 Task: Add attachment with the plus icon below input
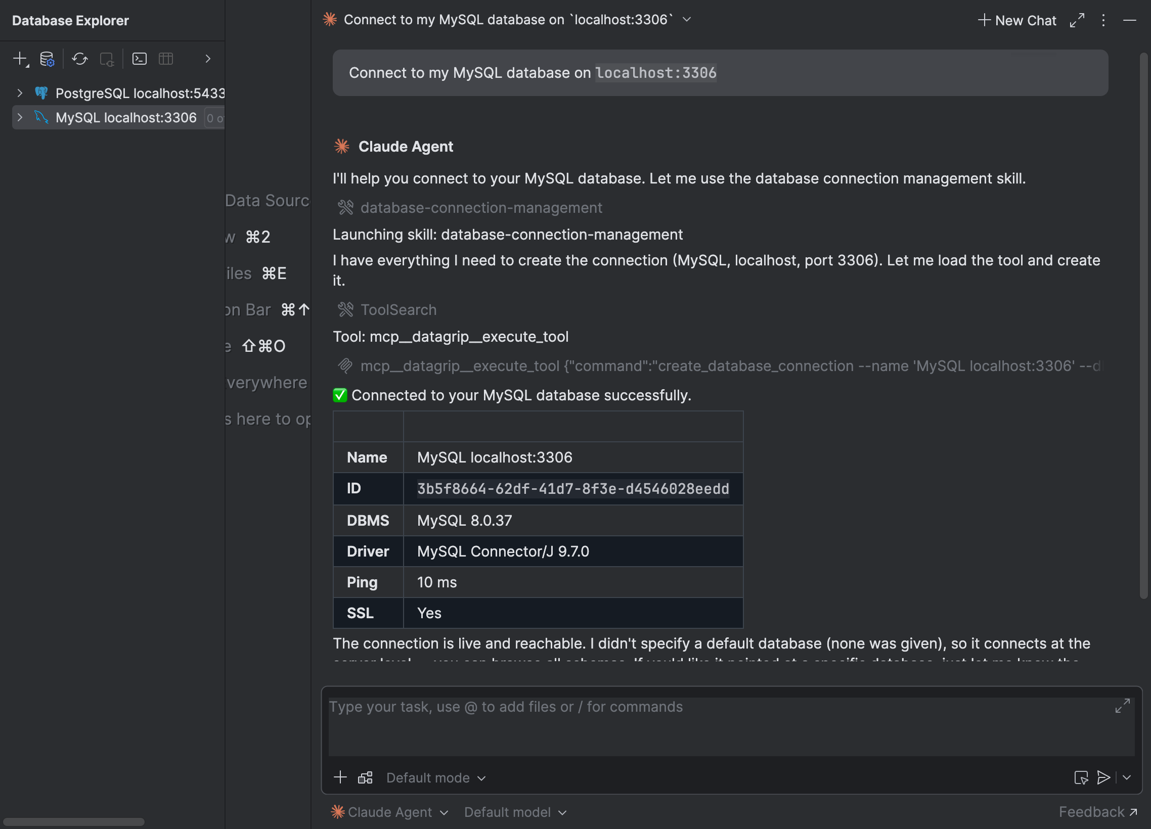point(340,777)
